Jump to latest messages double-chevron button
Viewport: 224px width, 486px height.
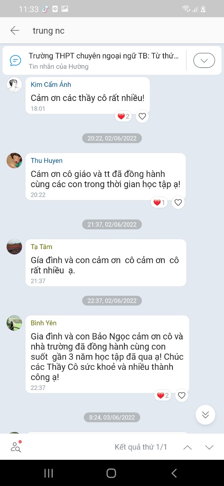[x=205, y=415]
